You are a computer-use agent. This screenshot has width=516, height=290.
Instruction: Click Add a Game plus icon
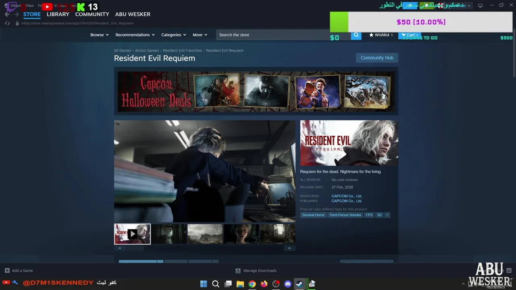click(x=7, y=271)
